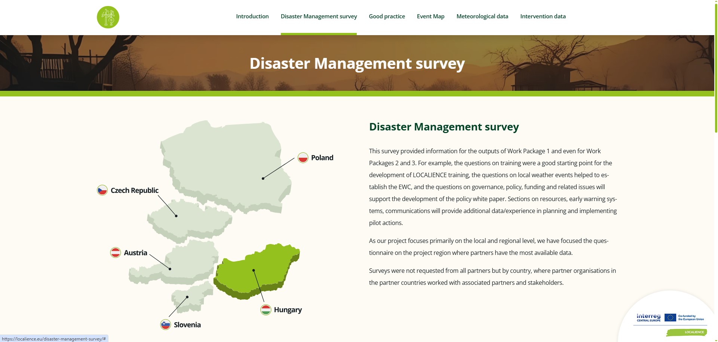Click the page vertical scrollbar thumb
Image resolution: width=718 pixels, height=342 pixels.
pyautogui.click(x=716, y=67)
